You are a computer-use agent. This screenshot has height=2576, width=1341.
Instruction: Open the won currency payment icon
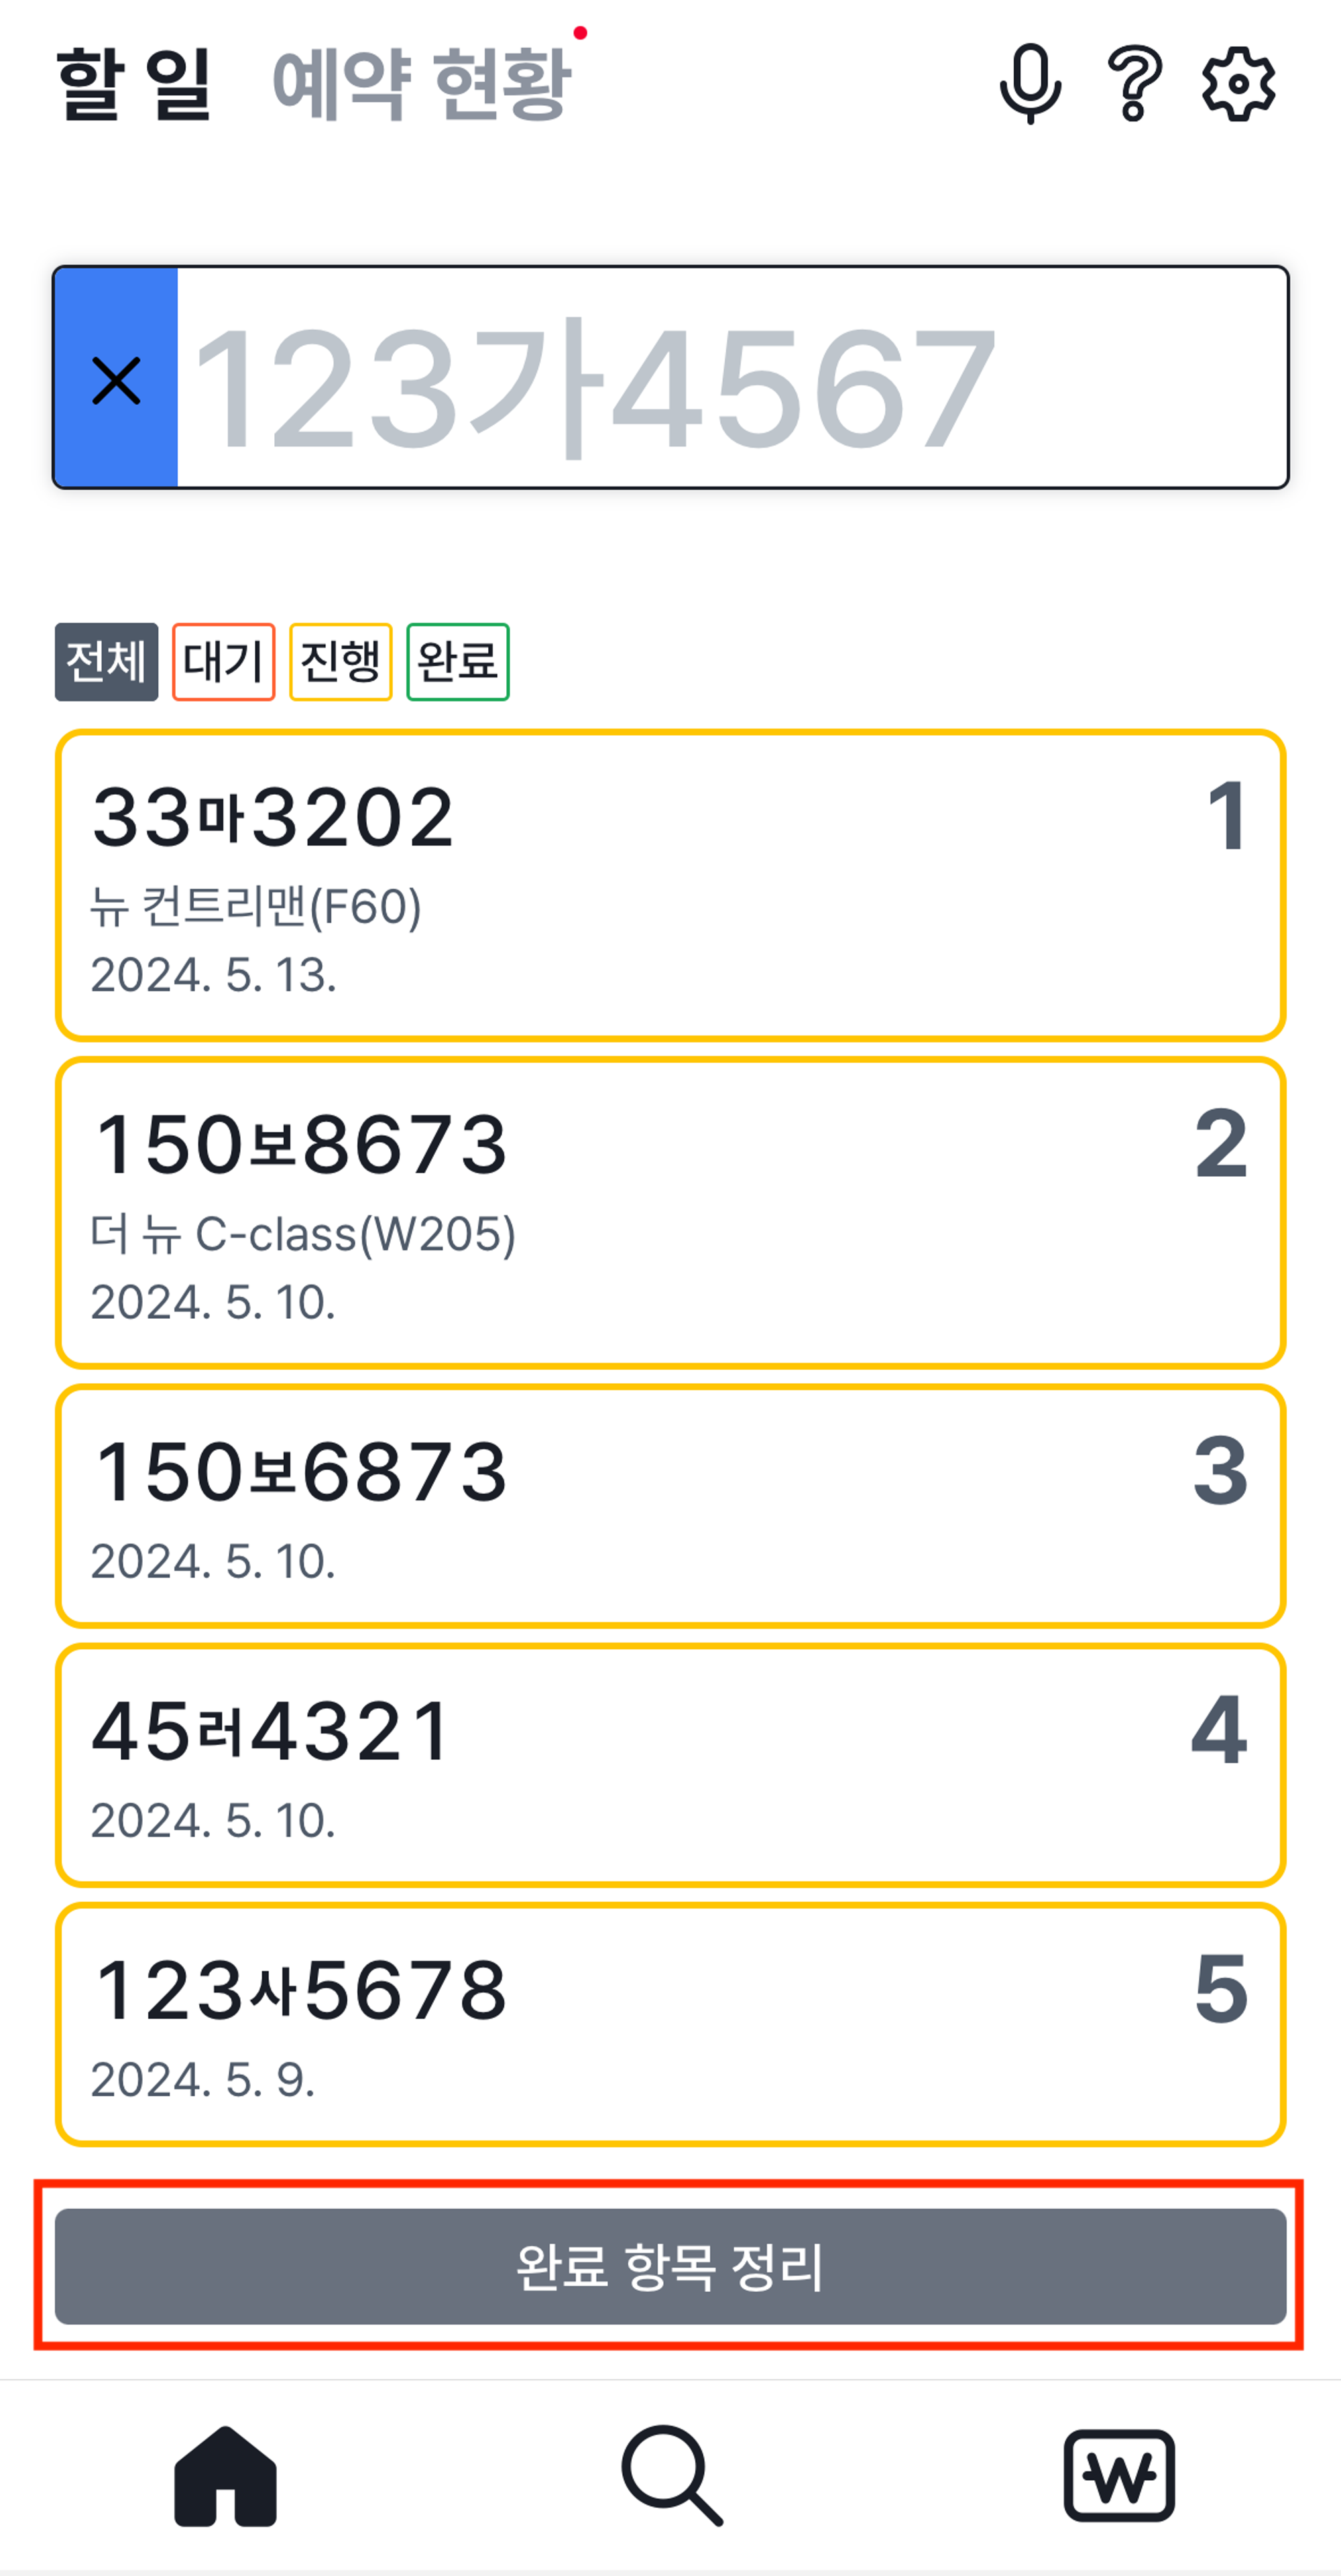tap(1118, 2476)
